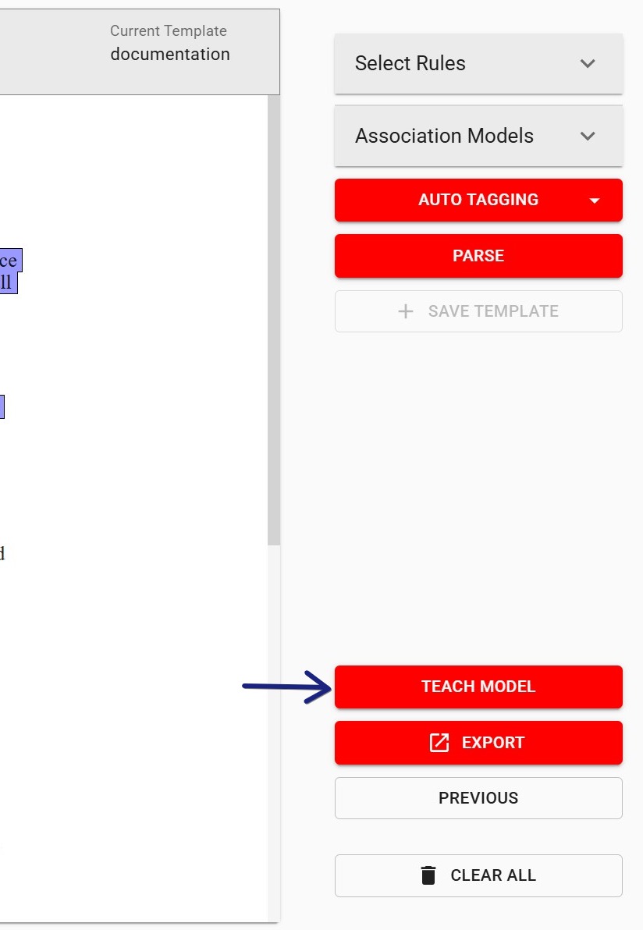The image size is (643, 930).
Task: Open the Auto Tagging dropdown arrow
Action: click(595, 201)
